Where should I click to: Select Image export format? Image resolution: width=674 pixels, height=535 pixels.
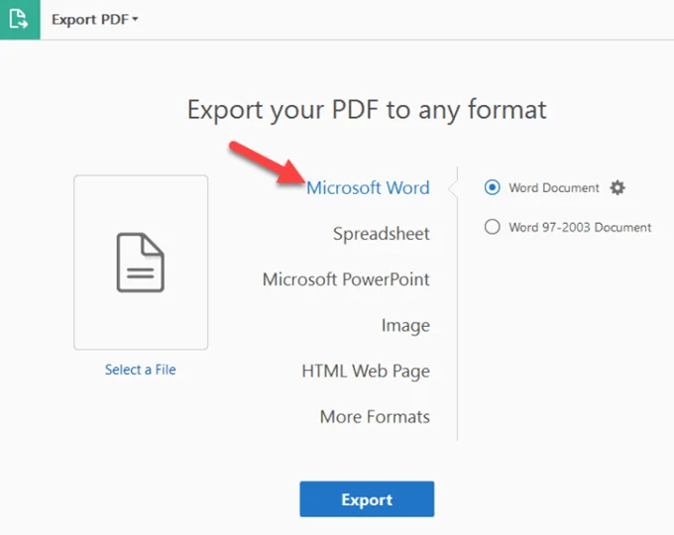[405, 325]
